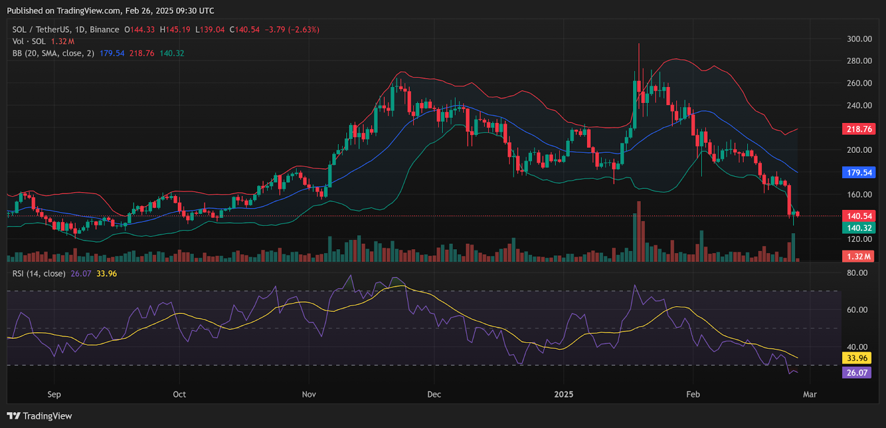Click the 80.00 level on the RSI scale

coord(857,273)
